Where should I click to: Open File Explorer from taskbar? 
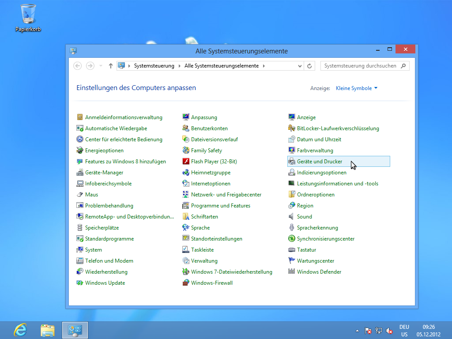point(48,330)
